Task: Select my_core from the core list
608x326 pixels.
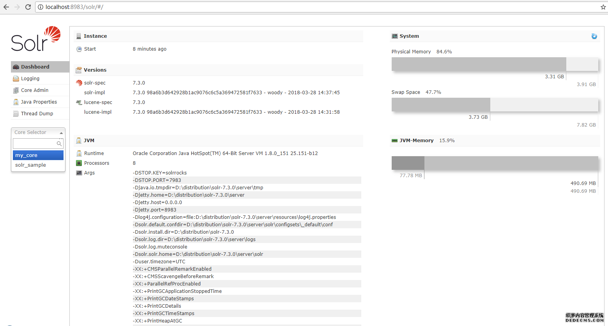Action: (38, 155)
